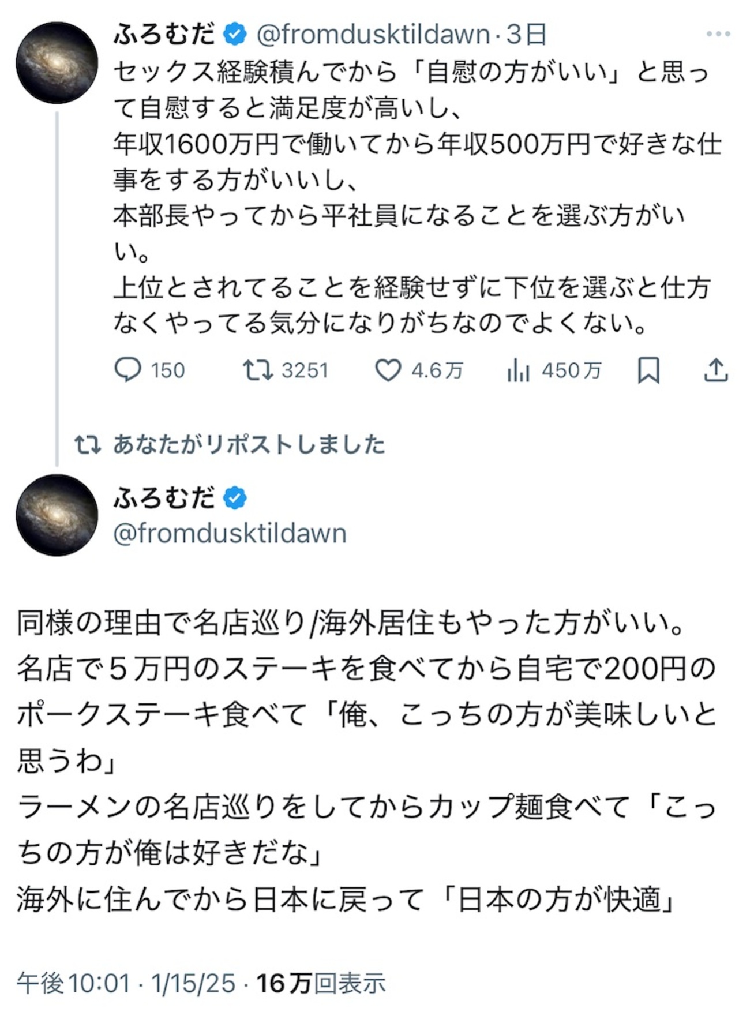Like the first tweet with heart icon
This screenshot has width=750, height=1023.
pos(388,370)
